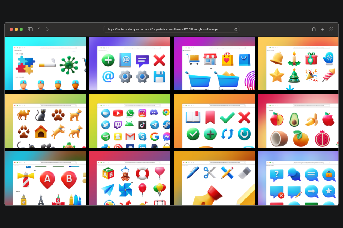
Task: Choose the black cat icon
Action: (x=41, y=115)
